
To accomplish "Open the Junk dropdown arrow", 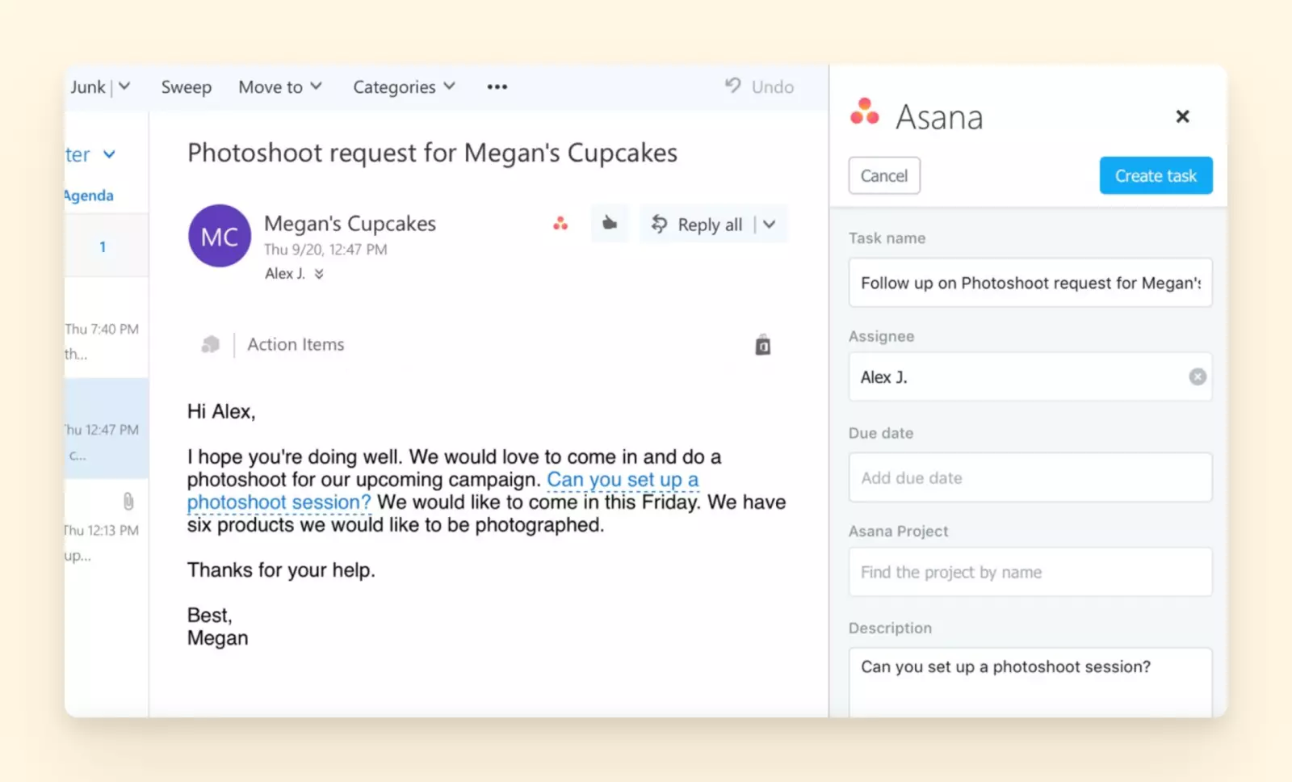I will click(124, 86).
